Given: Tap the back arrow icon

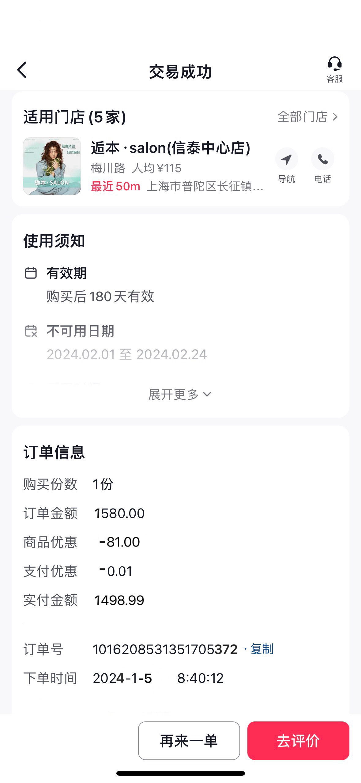Looking at the screenshot, I should coord(22,70).
